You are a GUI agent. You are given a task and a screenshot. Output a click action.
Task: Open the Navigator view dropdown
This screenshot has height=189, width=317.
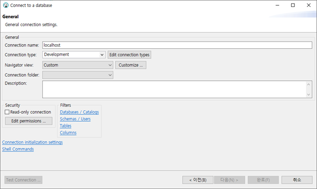coord(77,65)
